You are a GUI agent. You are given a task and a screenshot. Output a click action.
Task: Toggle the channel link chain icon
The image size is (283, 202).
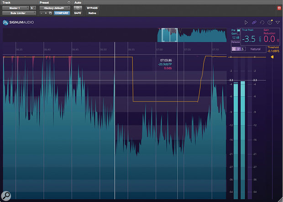[254, 22]
